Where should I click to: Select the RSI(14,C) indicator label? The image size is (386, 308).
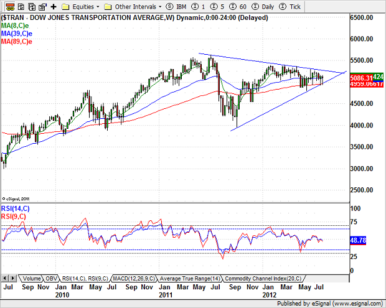[16, 208]
